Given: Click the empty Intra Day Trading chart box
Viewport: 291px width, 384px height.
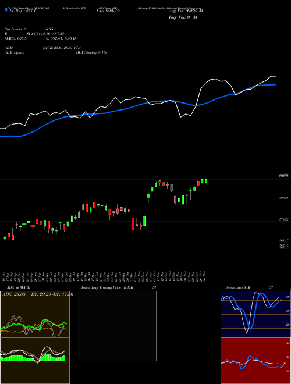Looking at the screenshot, I should click(x=116, y=326).
